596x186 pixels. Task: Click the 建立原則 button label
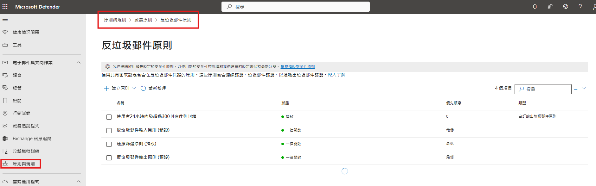[x=120, y=89]
